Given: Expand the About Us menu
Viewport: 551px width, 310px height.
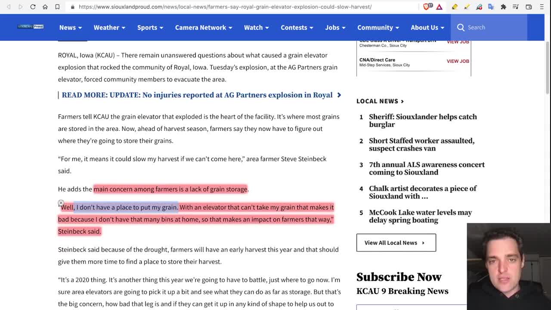Looking at the screenshot, I should pyautogui.click(x=427, y=27).
